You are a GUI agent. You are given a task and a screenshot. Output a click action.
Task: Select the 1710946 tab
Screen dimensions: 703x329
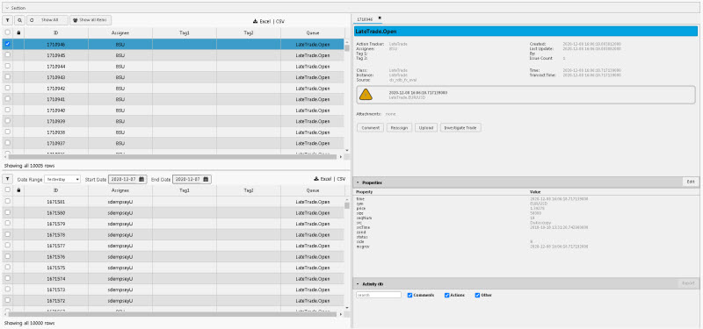365,19
